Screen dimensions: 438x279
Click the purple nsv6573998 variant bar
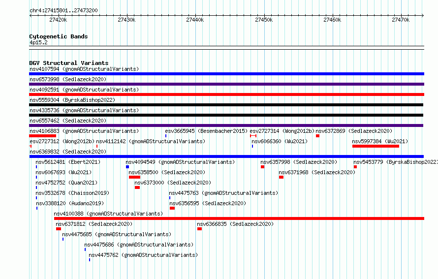click(x=226, y=84)
